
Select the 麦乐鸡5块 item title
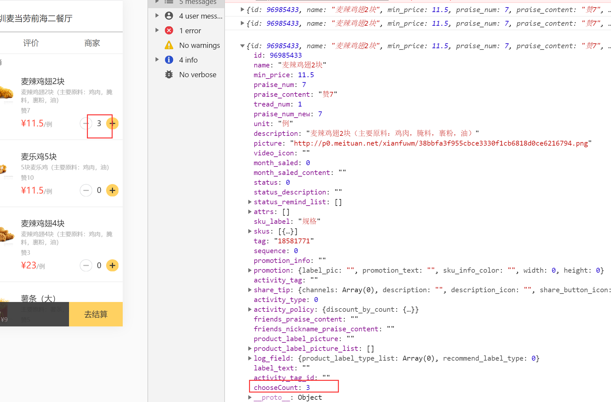pos(39,157)
